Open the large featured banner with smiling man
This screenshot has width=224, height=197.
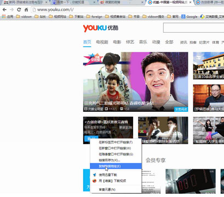[x=135, y=82]
